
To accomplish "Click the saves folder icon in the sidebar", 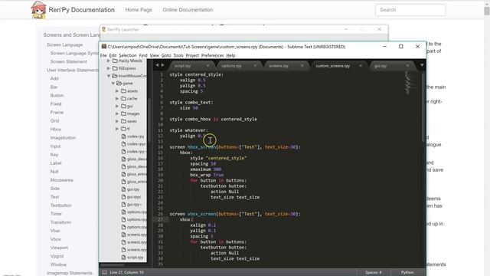I will [123, 121].
